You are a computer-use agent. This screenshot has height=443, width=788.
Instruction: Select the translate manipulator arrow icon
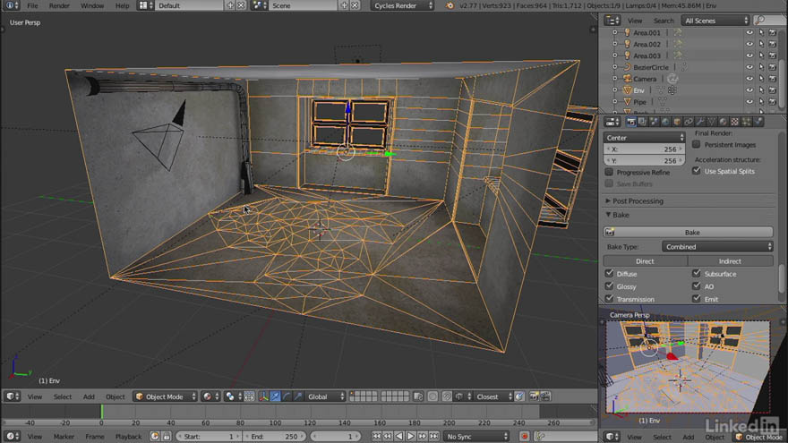pyautogui.click(x=276, y=396)
